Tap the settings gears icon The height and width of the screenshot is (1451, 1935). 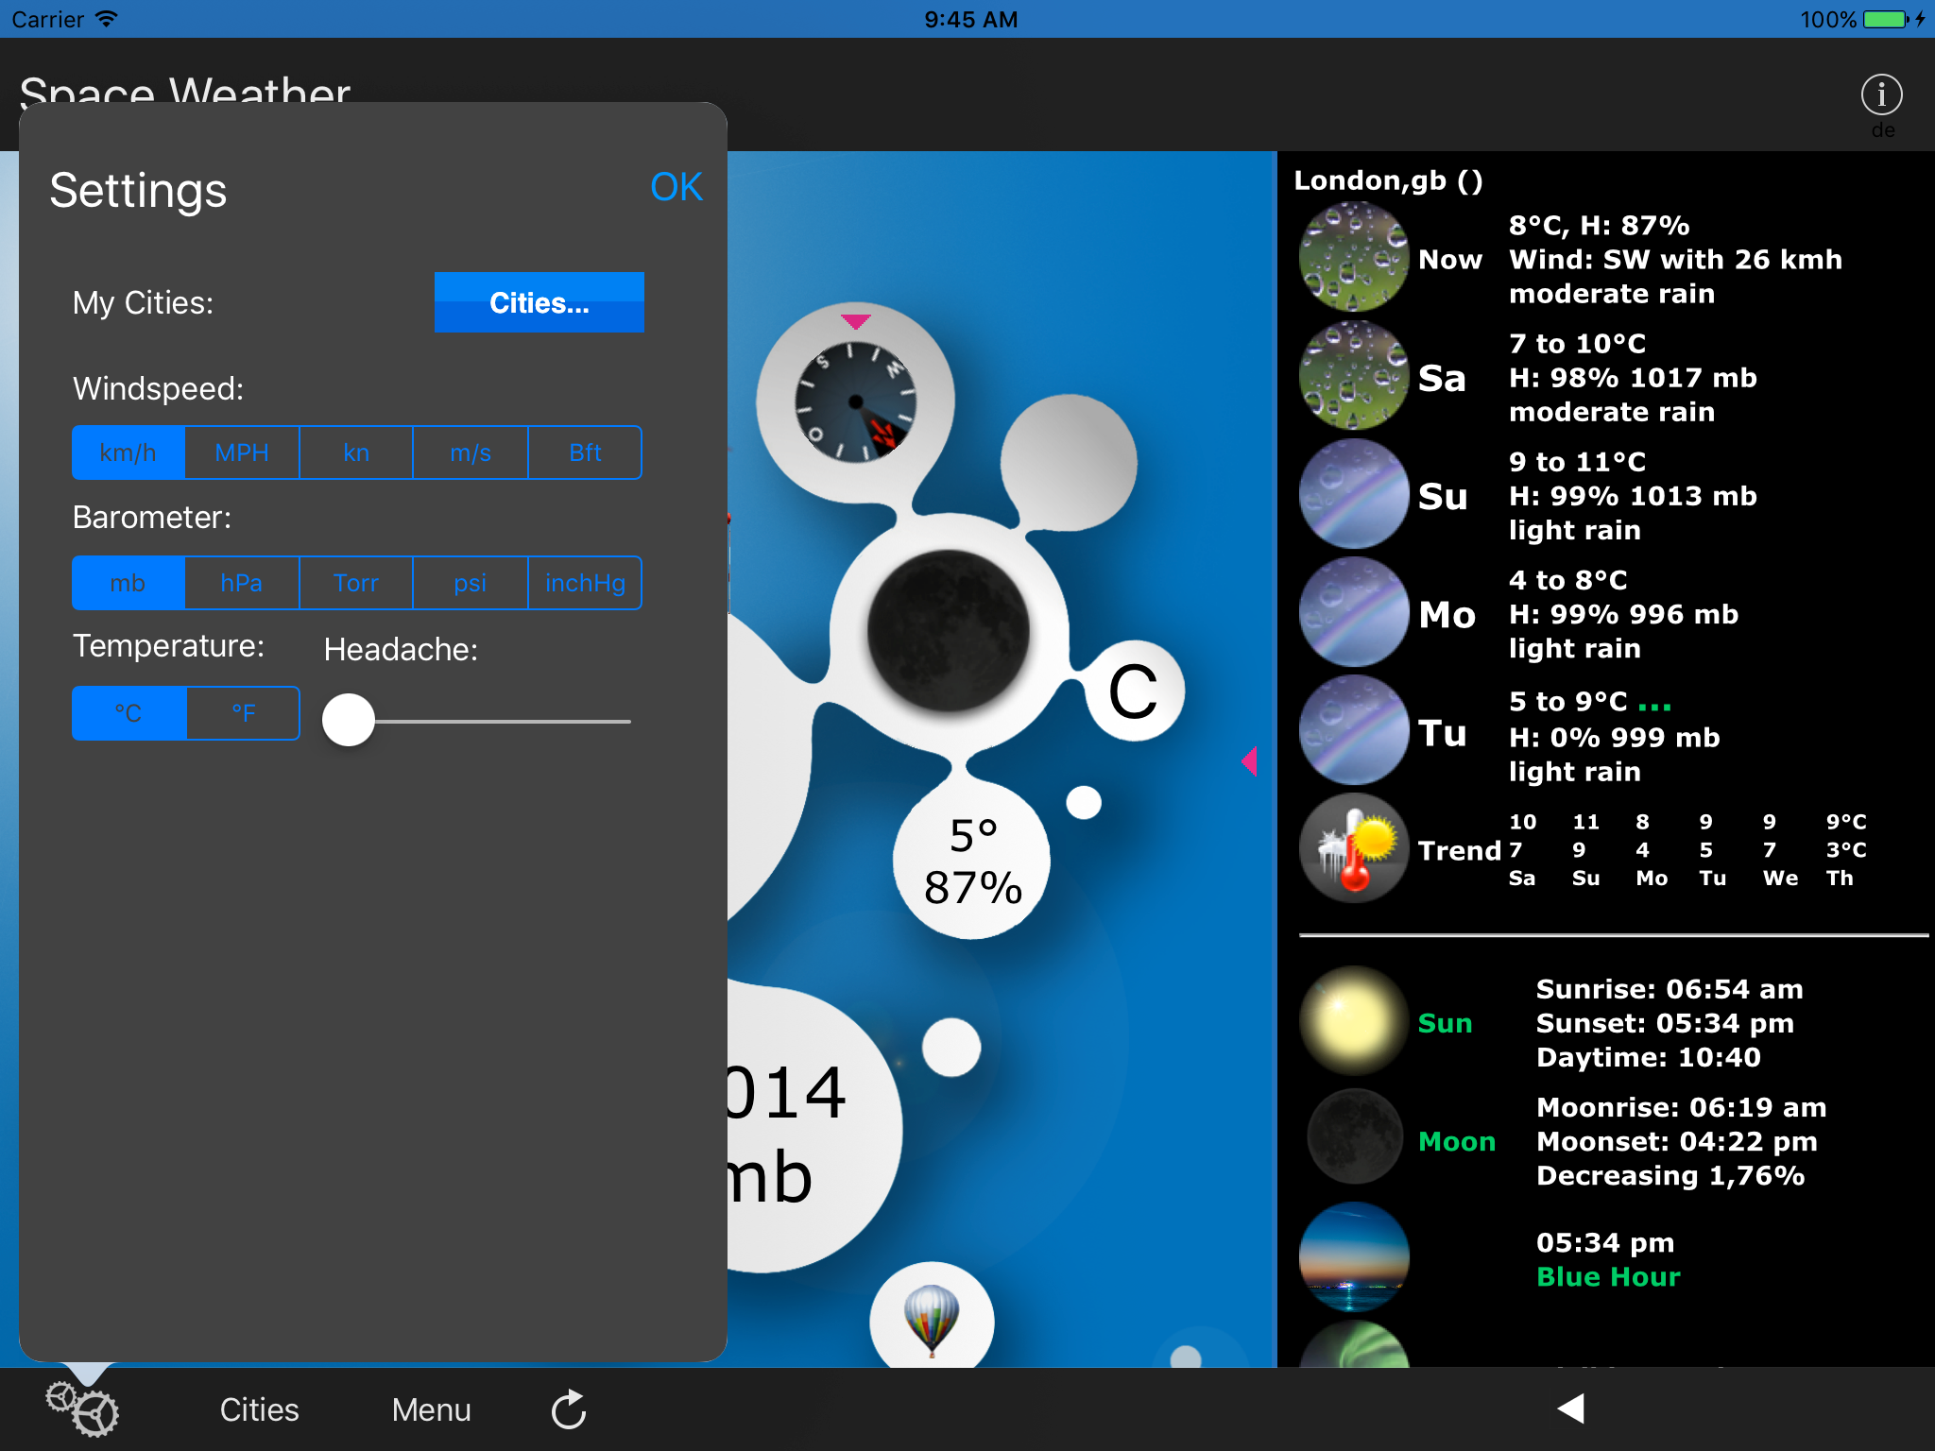(x=83, y=1409)
